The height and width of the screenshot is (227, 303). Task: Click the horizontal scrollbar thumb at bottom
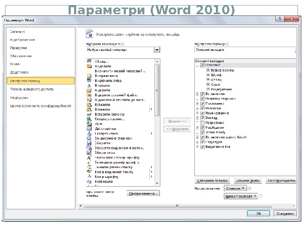(178, 206)
